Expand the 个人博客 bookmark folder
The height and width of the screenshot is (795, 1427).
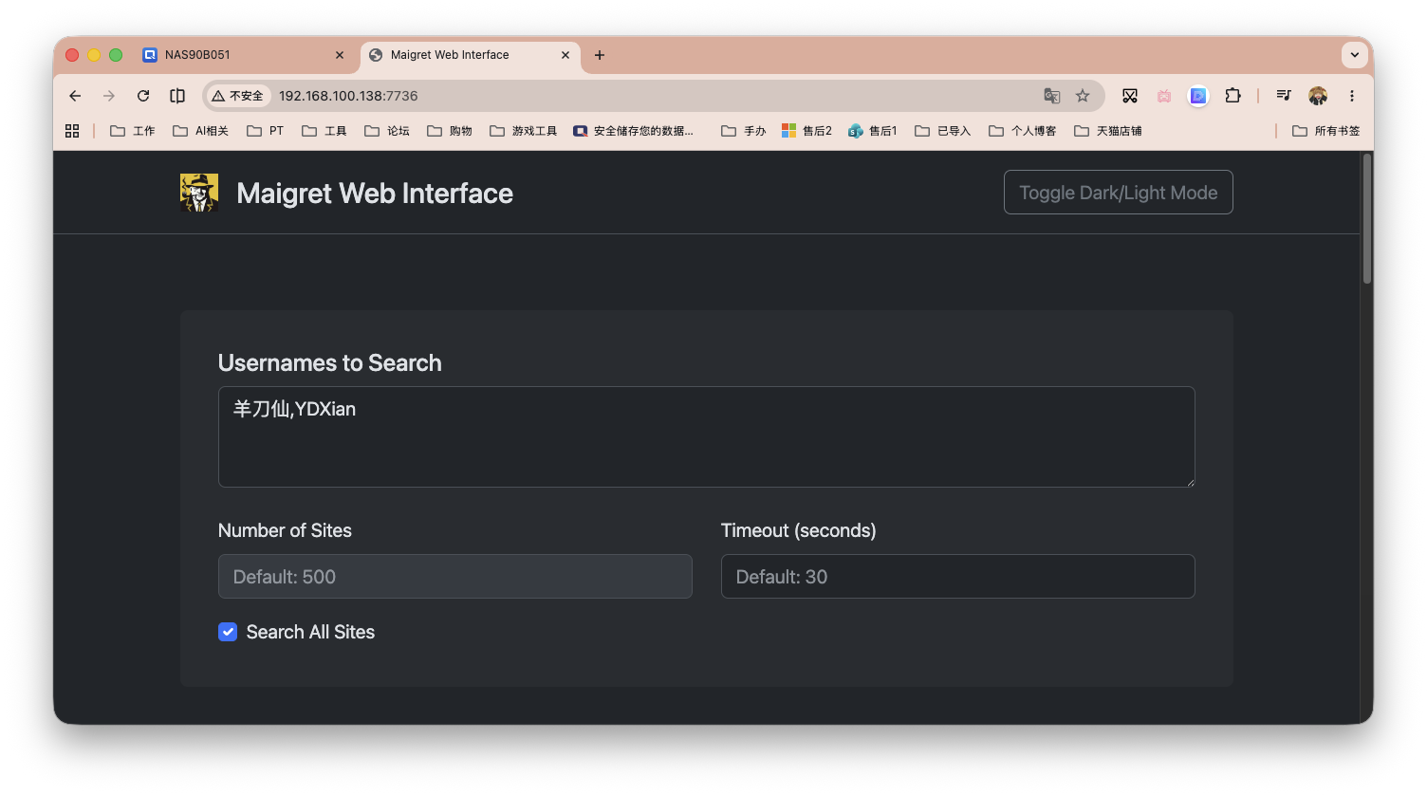tap(1023, 131)
